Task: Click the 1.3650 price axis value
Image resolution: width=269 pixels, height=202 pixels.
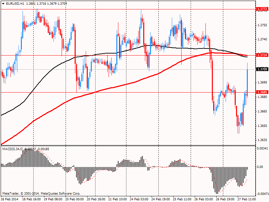Action: click(263, 126)
